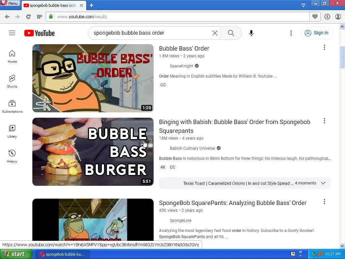Viewport: 345px width, 259px height.
Task: Start voice search with microphone icon
Action: point(251,33)
